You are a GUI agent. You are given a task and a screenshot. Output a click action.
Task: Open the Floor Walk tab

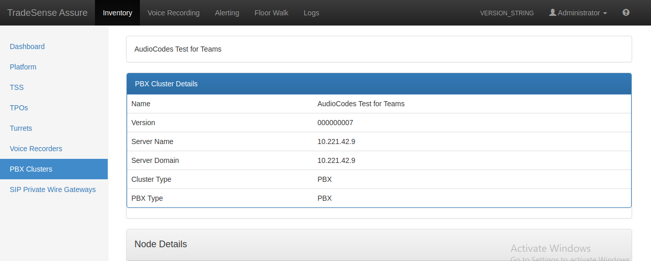click(x=272, y=13)
